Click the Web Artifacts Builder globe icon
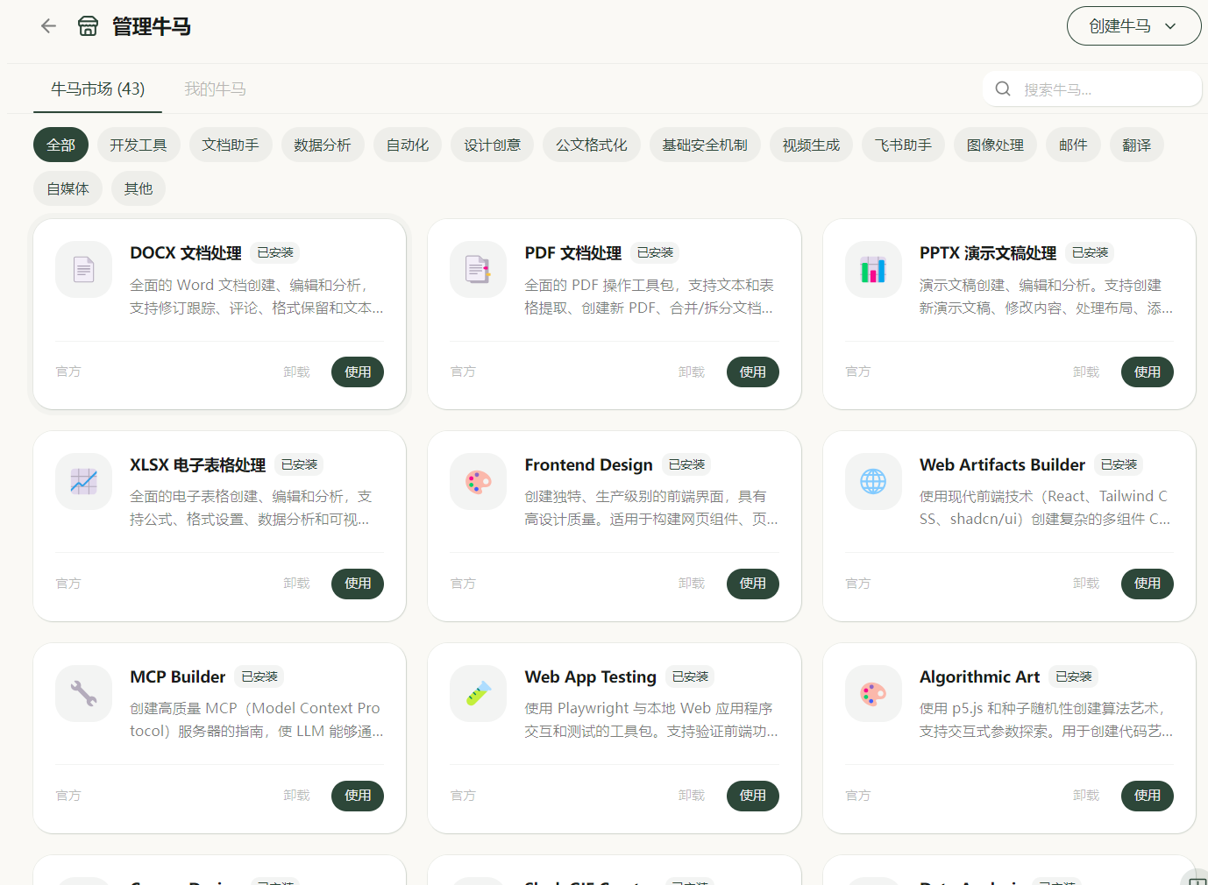The image size is (1208, 885). tap(873, 481)
